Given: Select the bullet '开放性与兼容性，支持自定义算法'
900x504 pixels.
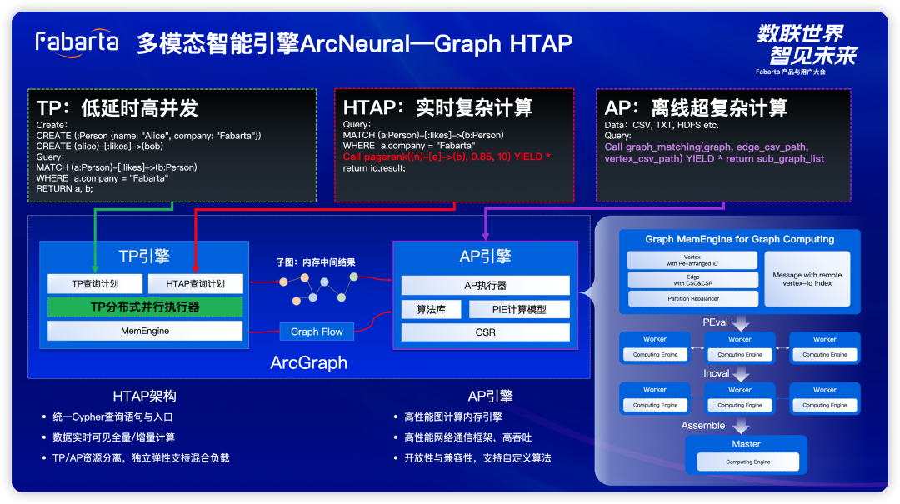Looking at the screenshot, I should 477,458.
